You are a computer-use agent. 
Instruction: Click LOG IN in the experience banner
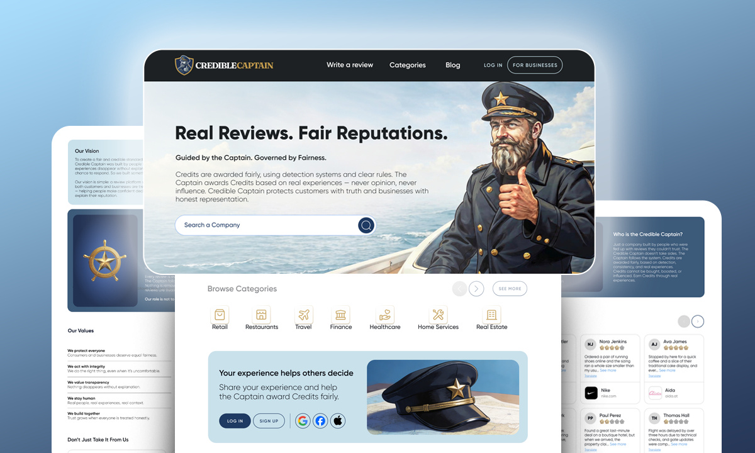click(x=235, y=421)
